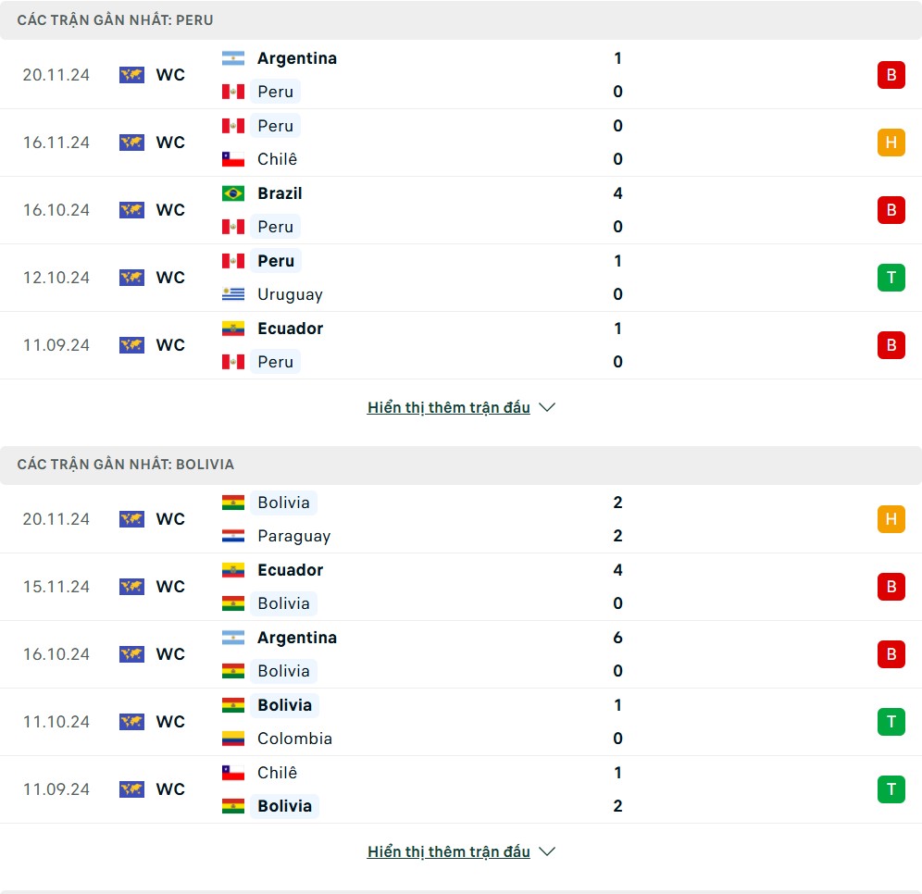Click the Colombia flag icon
The height and width of the screenshot is (894, 922).
pos(233,739)
